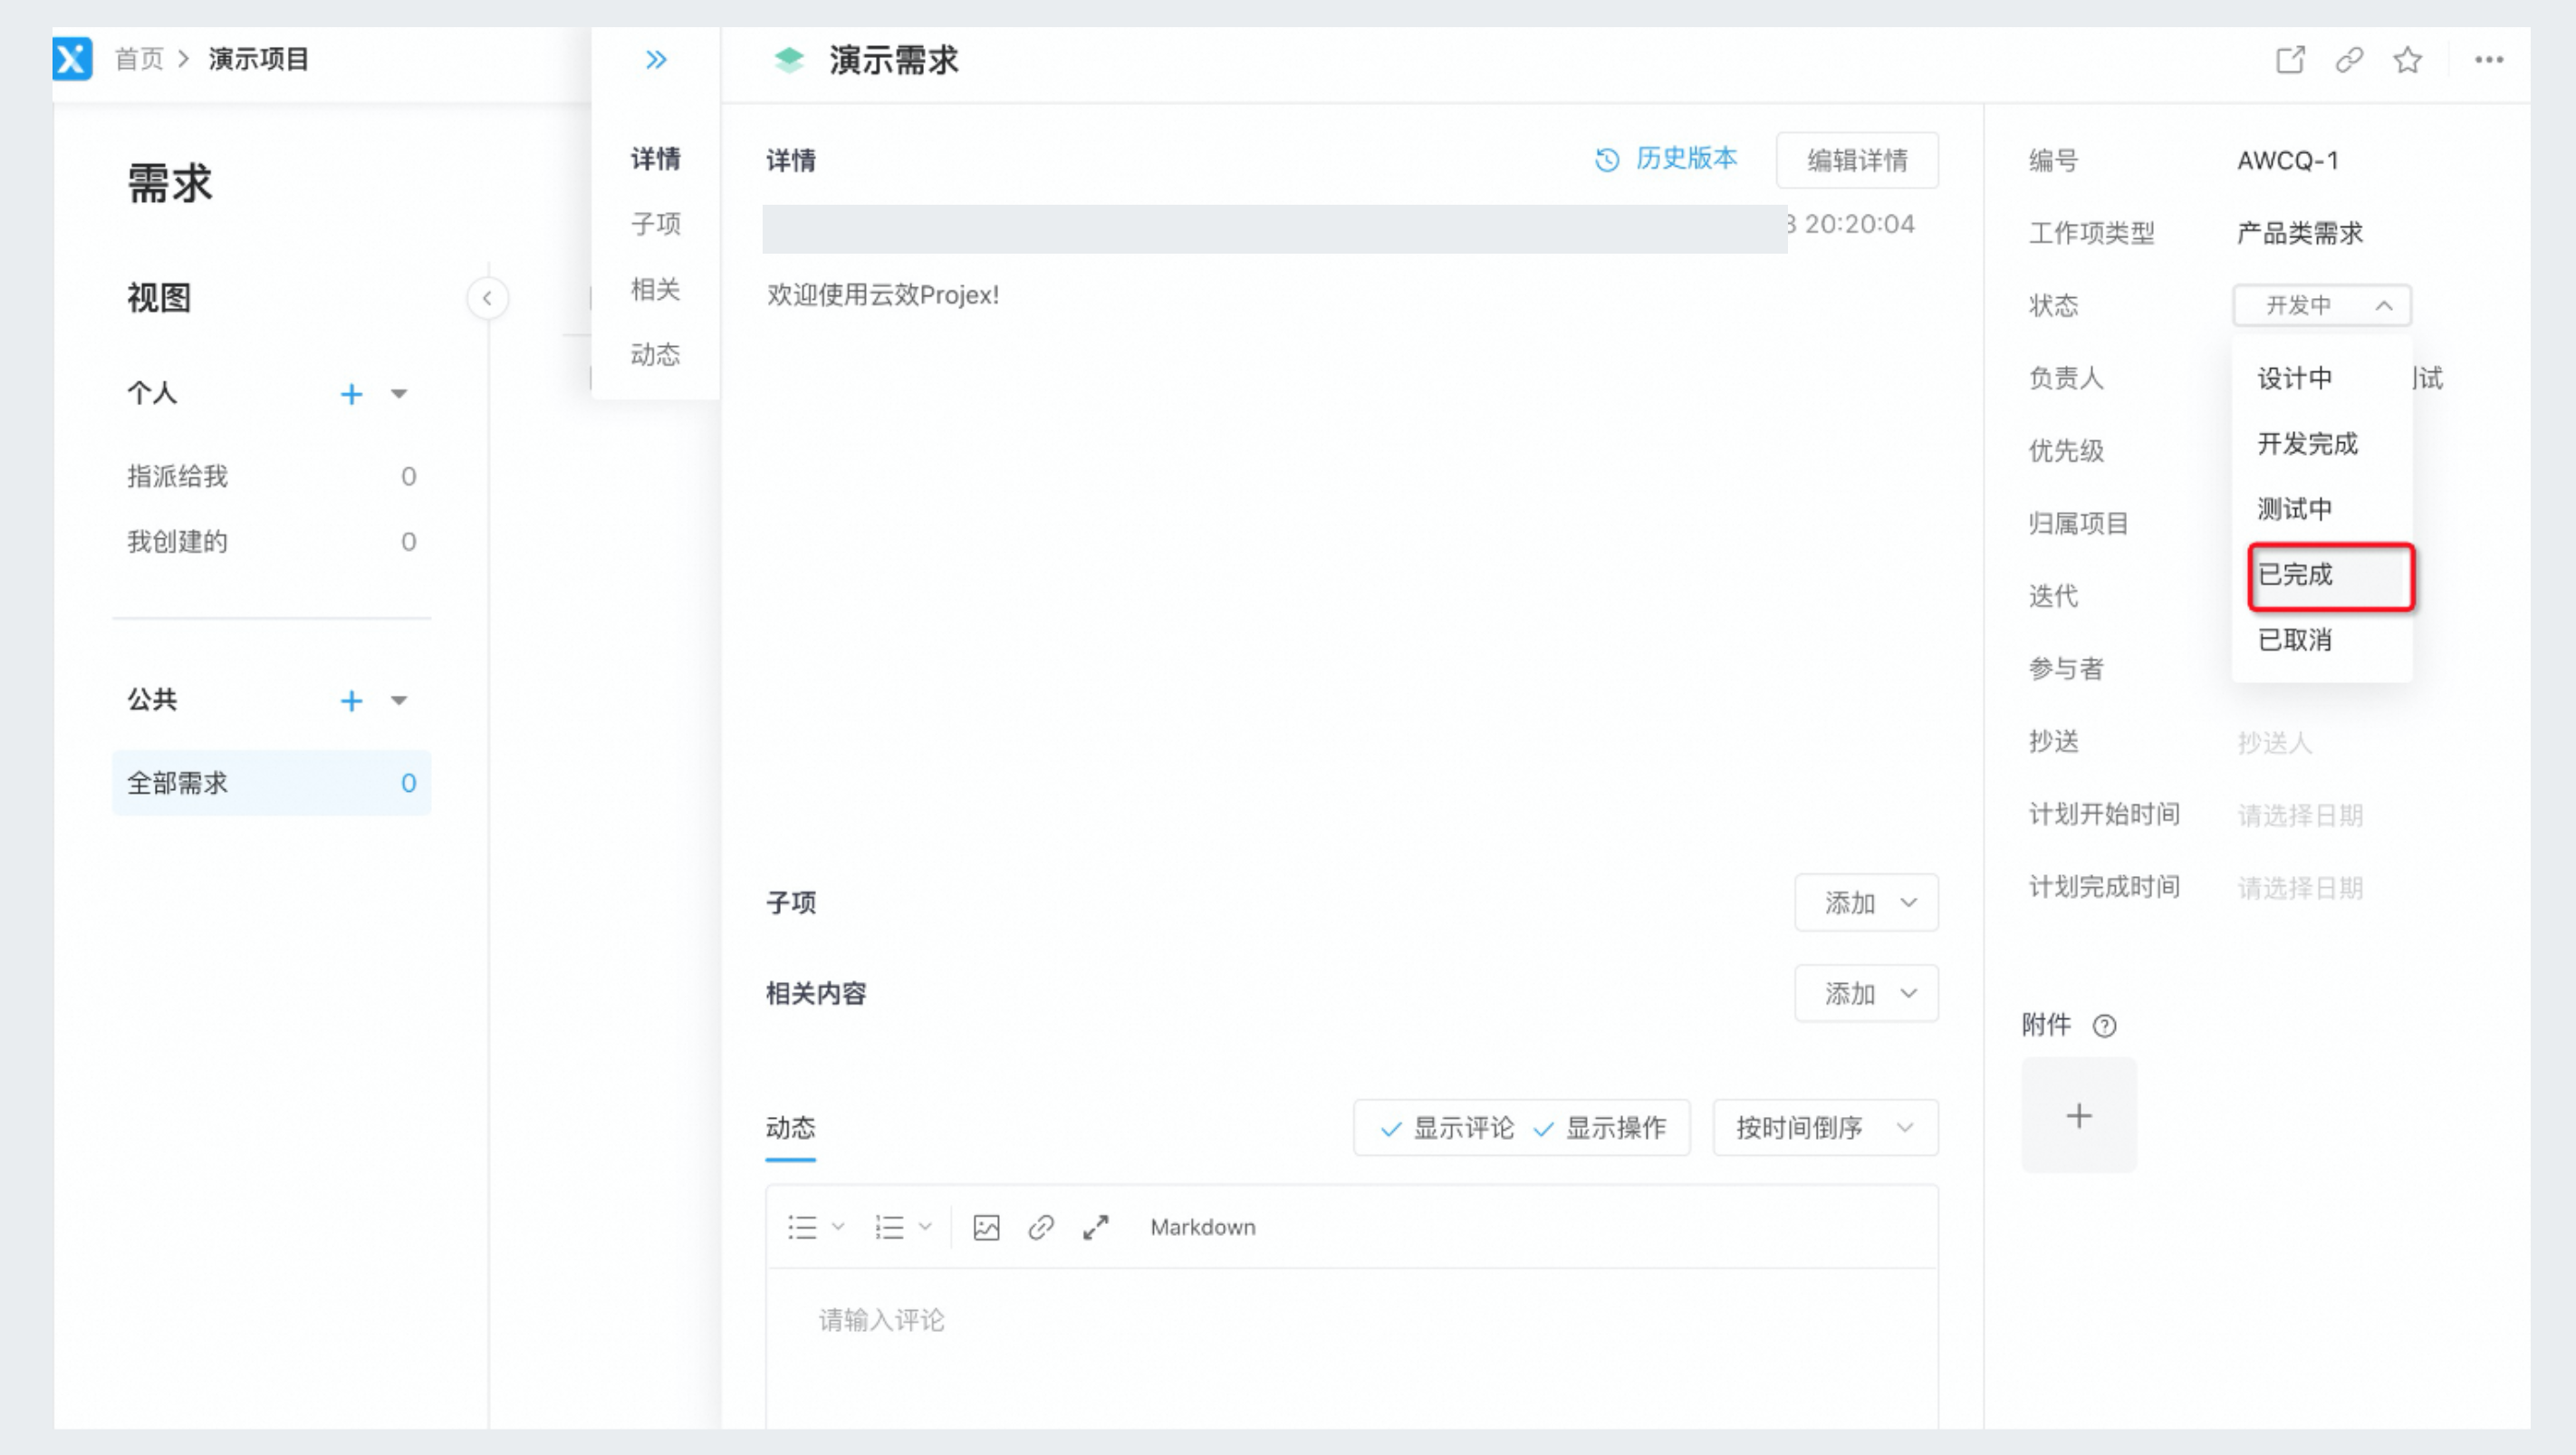
Task: Open 演示项目 breadcrumb
Action: (x=259, y=59)
